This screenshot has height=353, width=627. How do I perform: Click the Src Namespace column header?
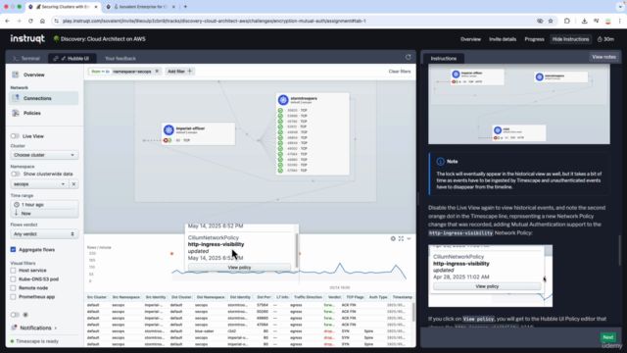tap(125, 297)
